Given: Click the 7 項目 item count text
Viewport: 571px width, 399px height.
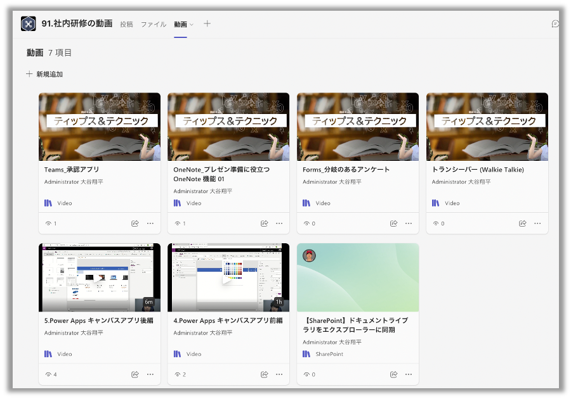Looking at the screenshot, I should (60, 53).
